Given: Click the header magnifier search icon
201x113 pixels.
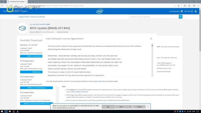Looking at the screenshot, I should tap(196, 11).
